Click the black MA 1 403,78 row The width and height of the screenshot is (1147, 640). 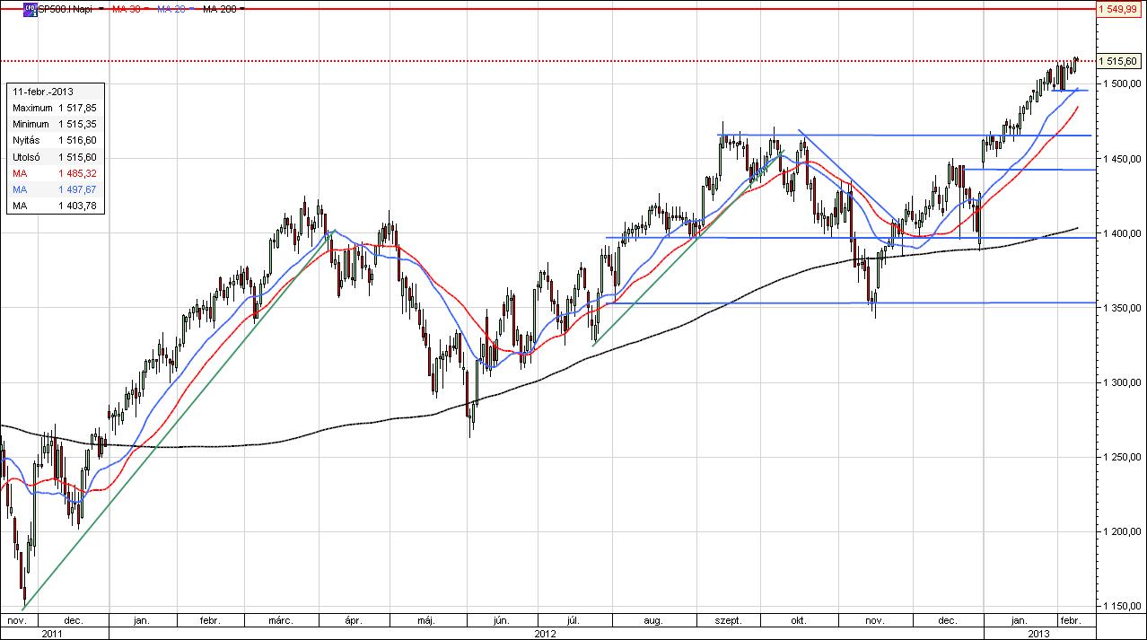(x=55, y=206)
